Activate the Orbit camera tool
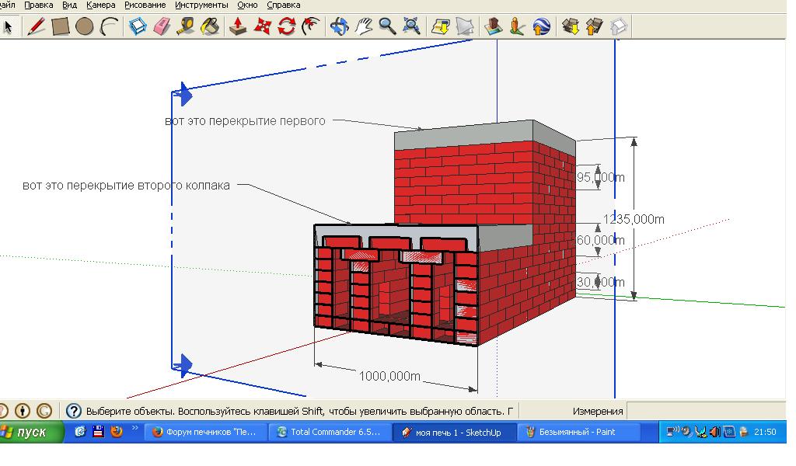 tap(339, 26)
